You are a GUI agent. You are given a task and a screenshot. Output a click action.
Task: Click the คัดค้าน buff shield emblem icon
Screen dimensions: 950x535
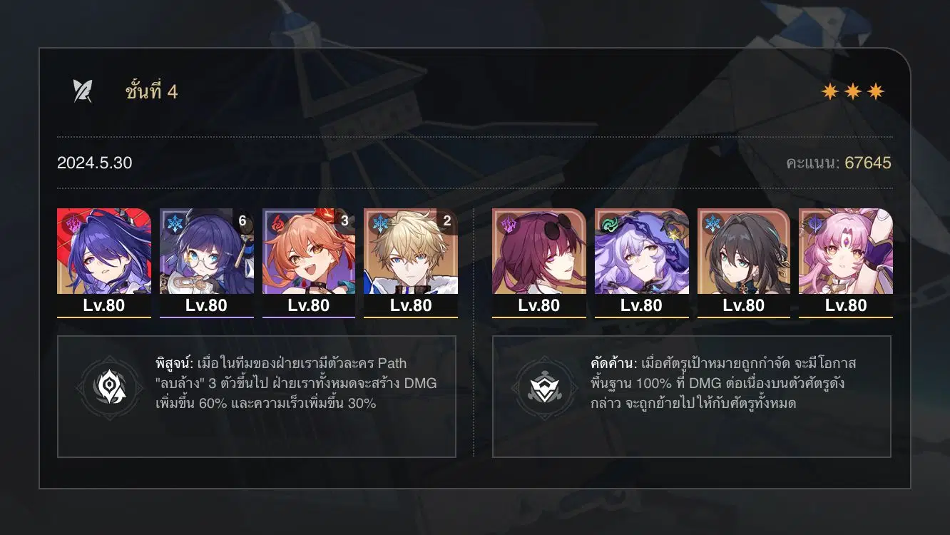pyautogui.click(x=545, y=387)
